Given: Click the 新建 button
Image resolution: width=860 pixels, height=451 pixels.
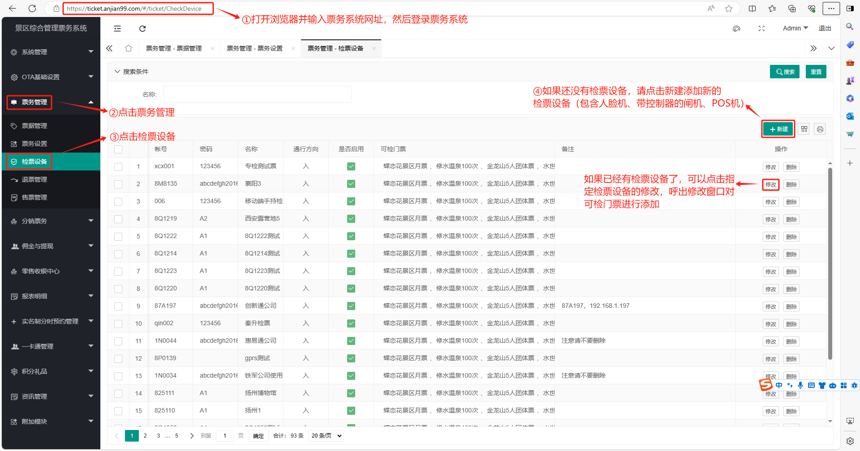Looking at the screenshot, I should (x=778, y=129).
